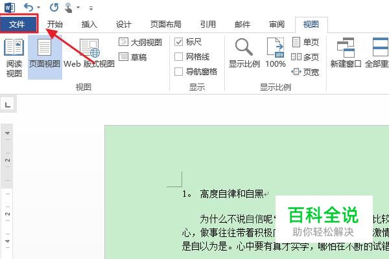Open the Touch mode dropdown arrow
This screenshot has height=259, width=389.
pos(78,7)
